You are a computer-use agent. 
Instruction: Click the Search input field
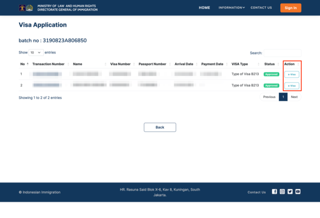click(282, 53)
